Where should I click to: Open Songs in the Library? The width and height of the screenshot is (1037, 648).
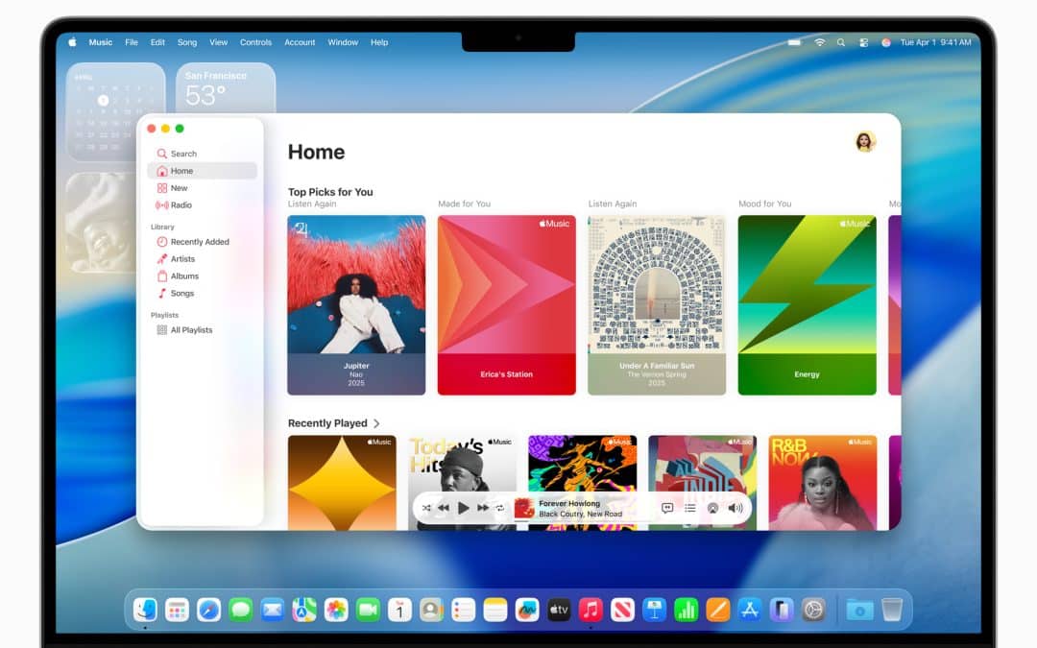point(203,293)
